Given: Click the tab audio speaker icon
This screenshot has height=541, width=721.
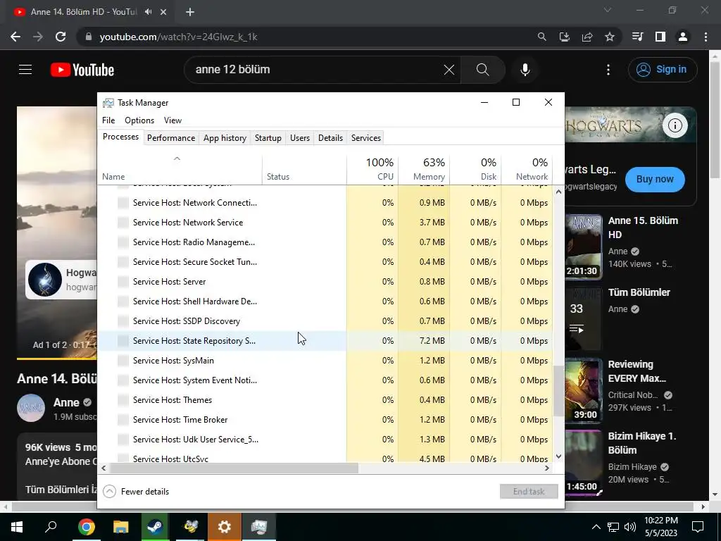Looking at the screenshot, I should coord(148,12).
